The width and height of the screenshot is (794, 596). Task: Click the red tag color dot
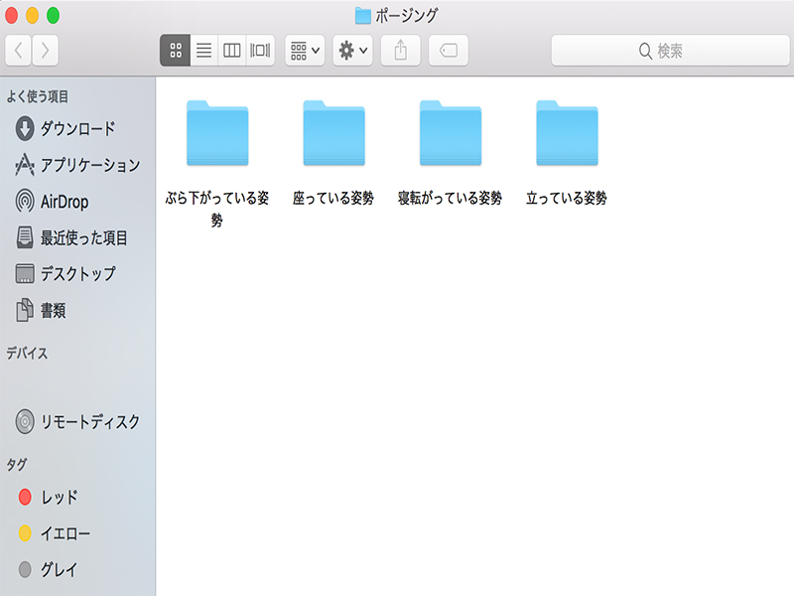25,498
